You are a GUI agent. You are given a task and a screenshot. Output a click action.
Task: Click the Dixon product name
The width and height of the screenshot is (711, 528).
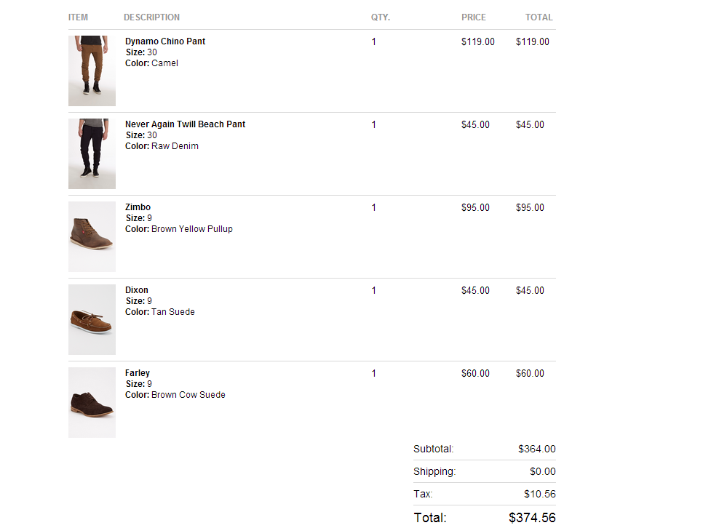[x=136, y=290]
